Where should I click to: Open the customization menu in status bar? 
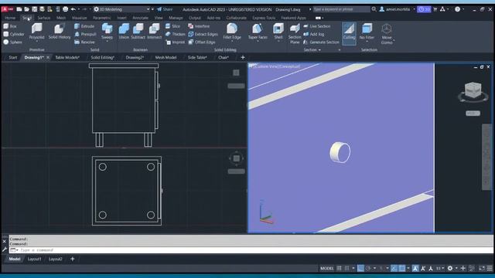point(490,268)
